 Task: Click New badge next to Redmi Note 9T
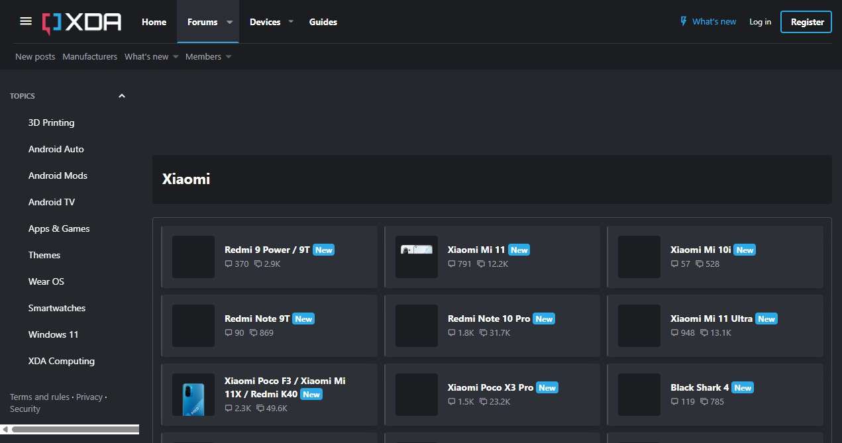[303, 319]
